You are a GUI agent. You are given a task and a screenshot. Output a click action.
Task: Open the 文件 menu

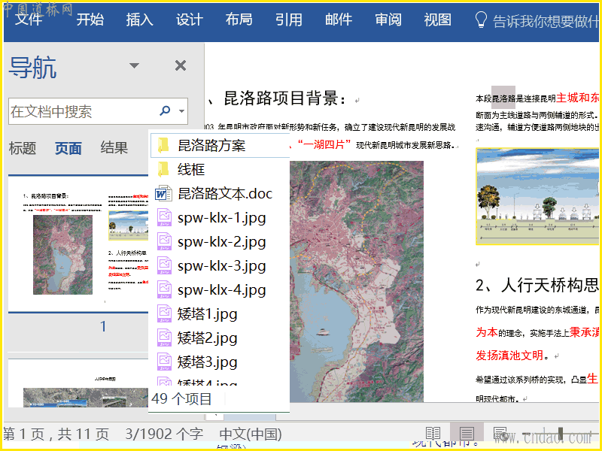29,19
